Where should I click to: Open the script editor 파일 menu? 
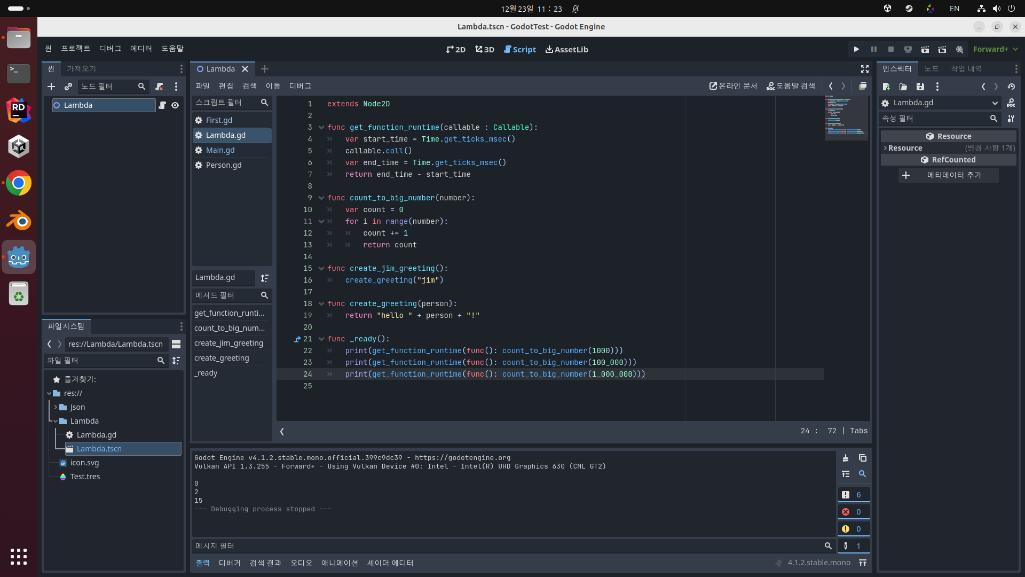pos(202,86)
